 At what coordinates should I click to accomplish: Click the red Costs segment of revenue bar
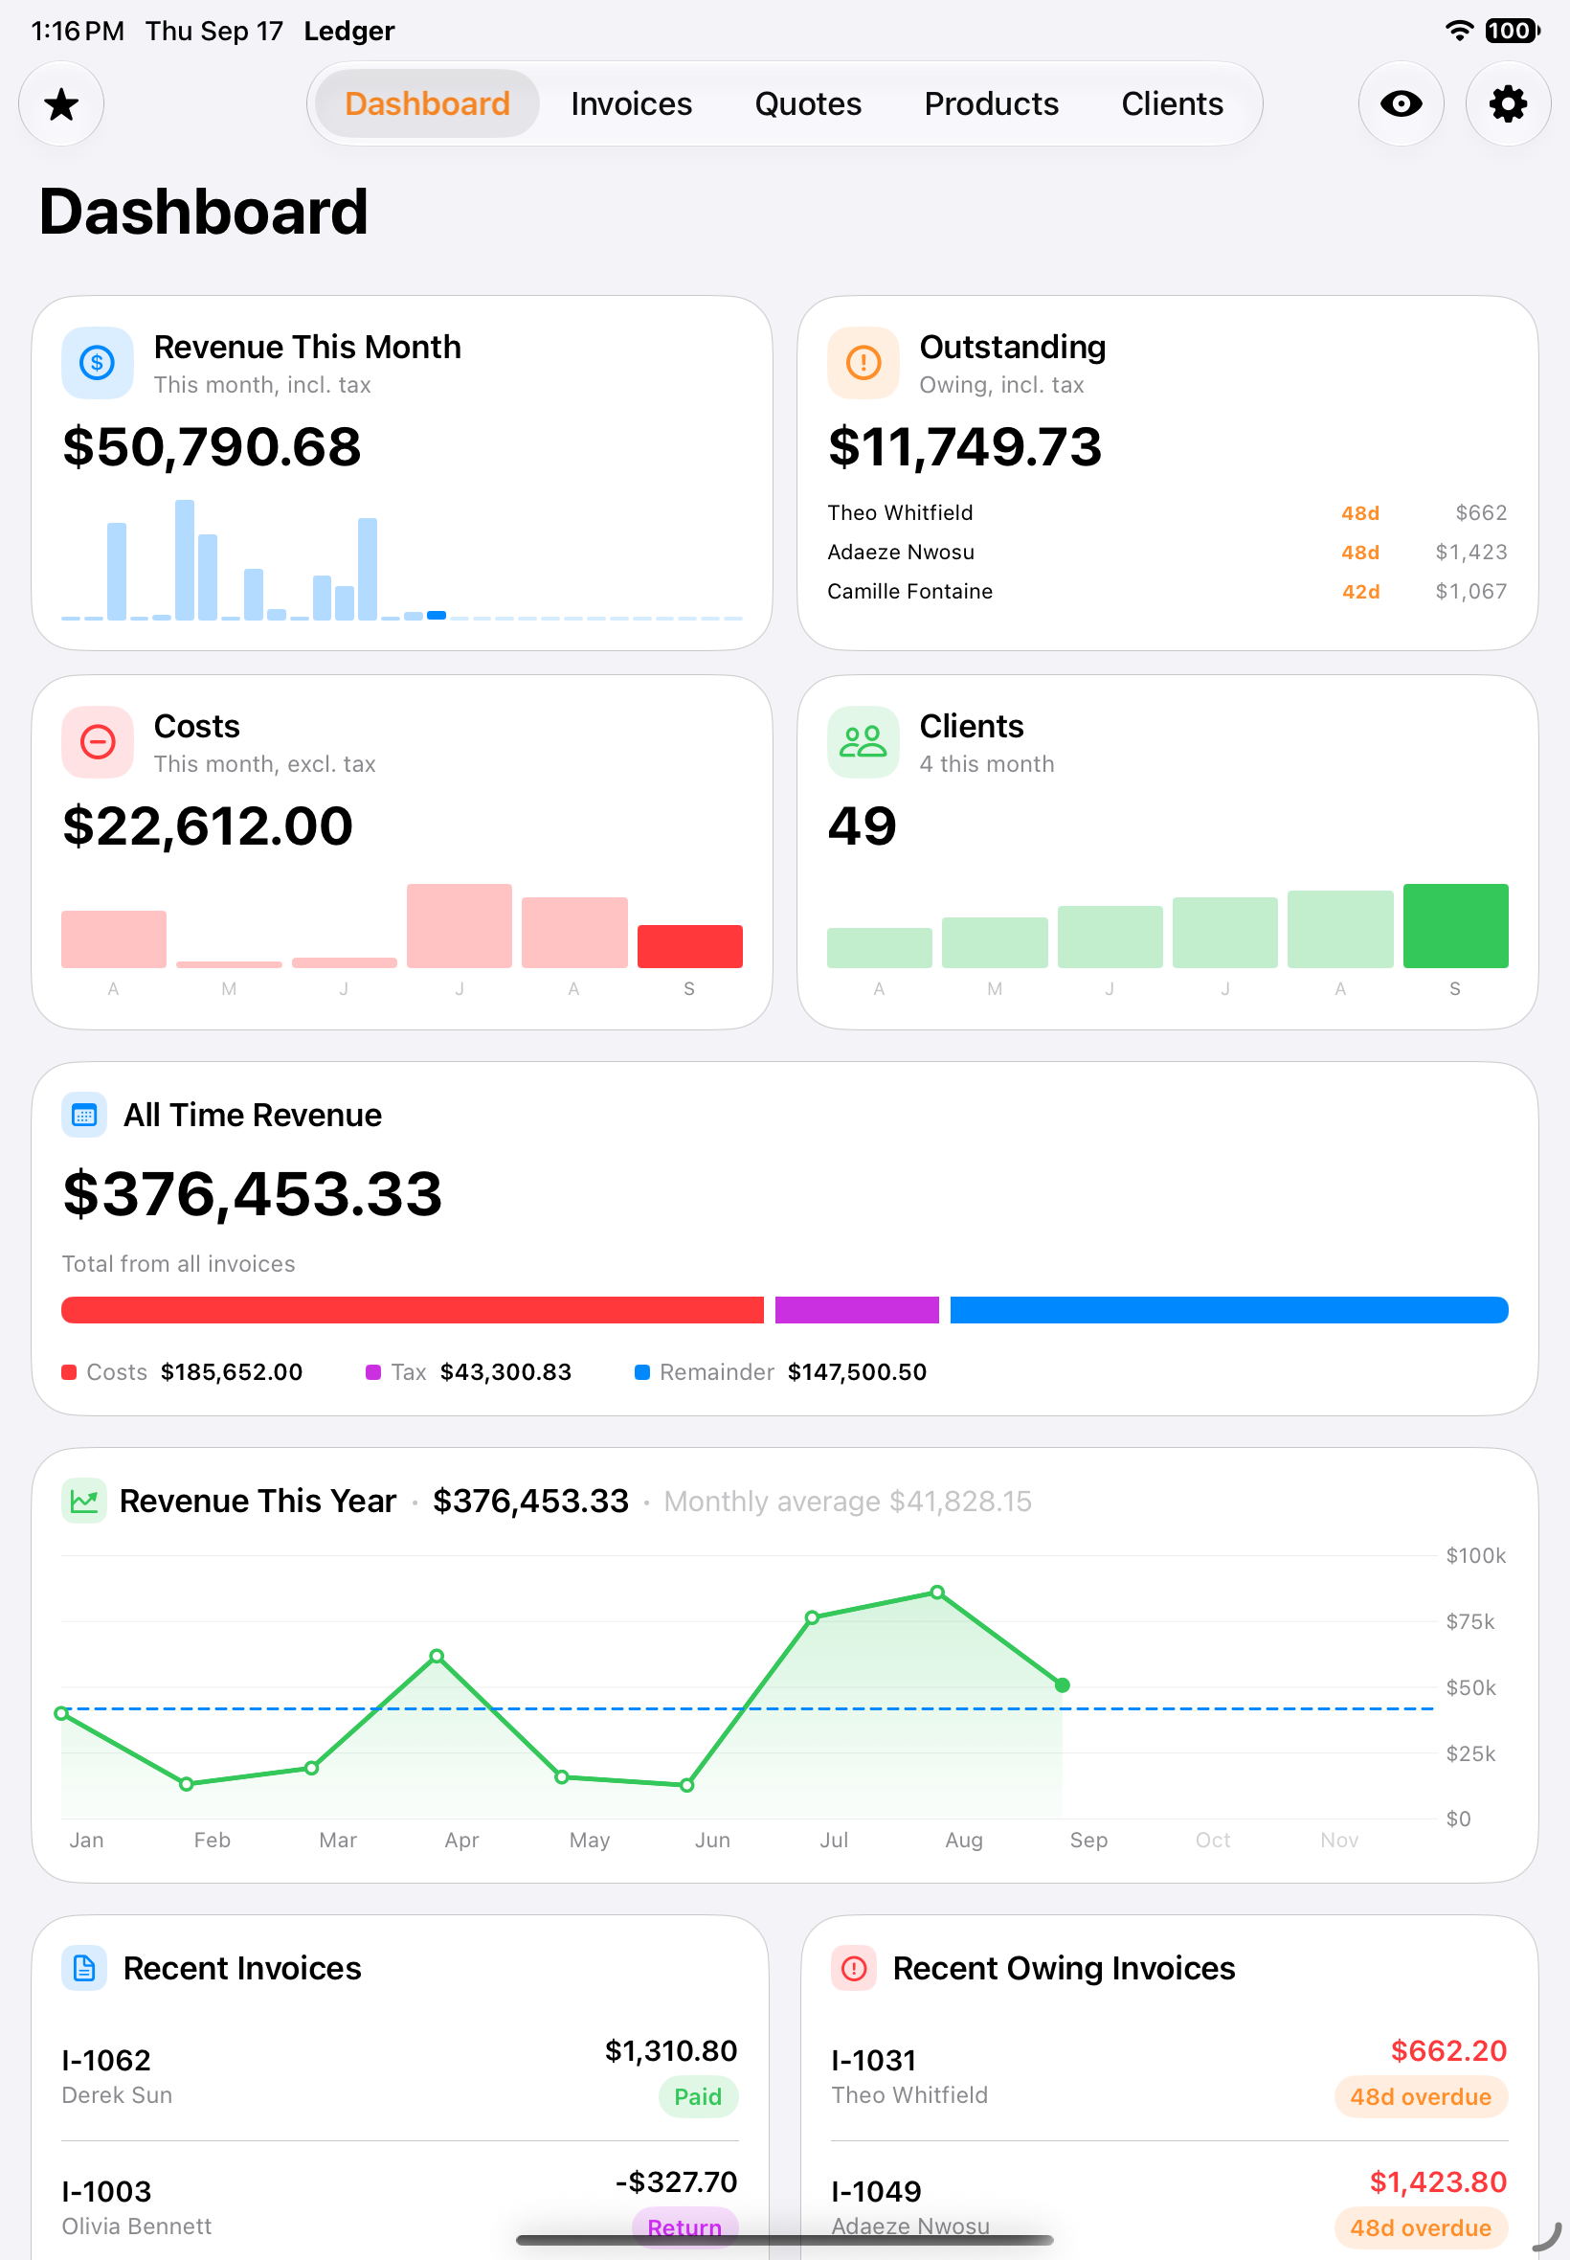[x=413, y=1310]
